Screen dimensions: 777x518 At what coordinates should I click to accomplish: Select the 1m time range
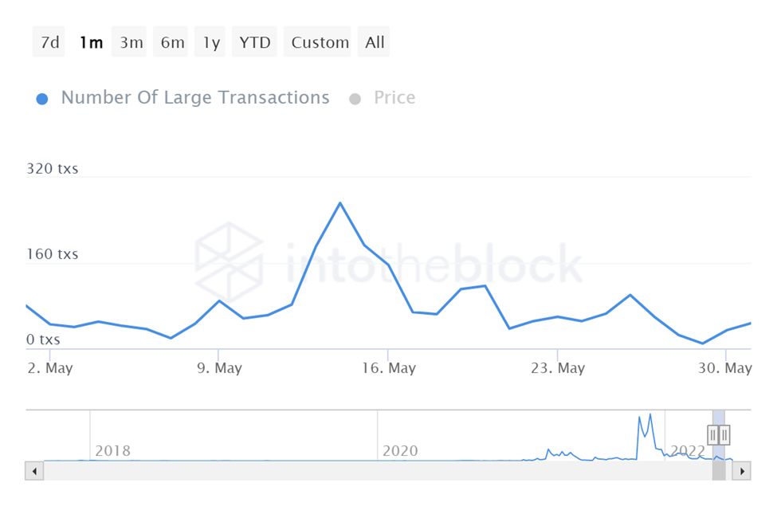91,42
